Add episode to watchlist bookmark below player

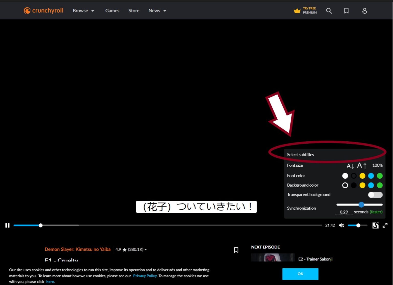click(x=236, y=250)
